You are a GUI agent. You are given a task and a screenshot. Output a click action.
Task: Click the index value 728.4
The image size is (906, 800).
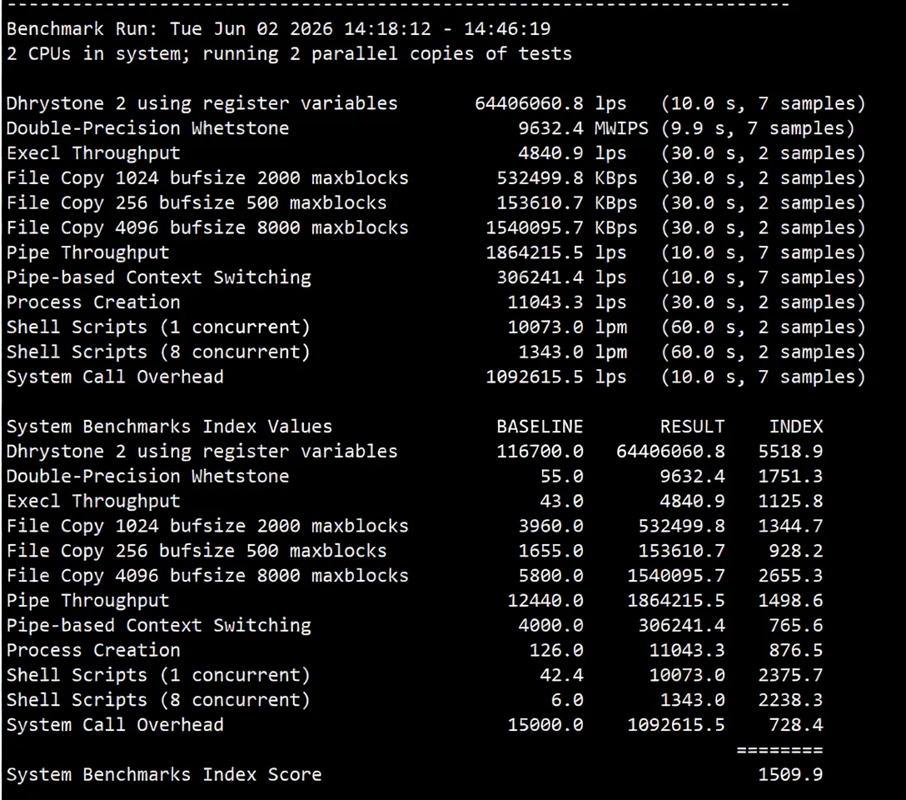point(795,725)
